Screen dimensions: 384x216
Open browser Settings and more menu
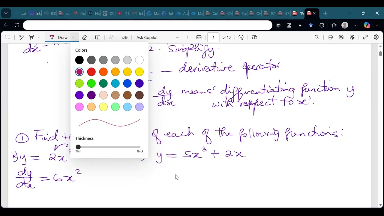pyautogui.click(x=356, y=25)
